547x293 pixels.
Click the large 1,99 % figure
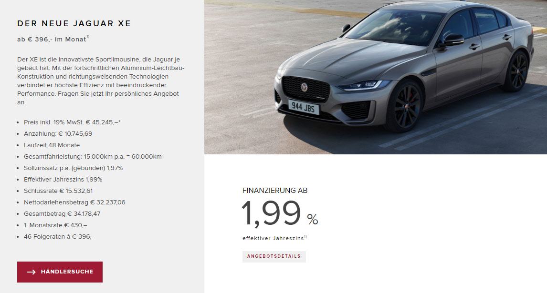click(x=280, y=213)
